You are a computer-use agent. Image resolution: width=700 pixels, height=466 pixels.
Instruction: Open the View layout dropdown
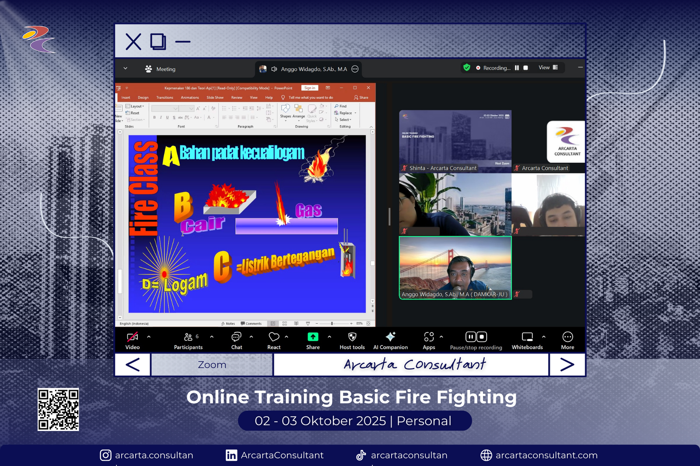[548, 68]
